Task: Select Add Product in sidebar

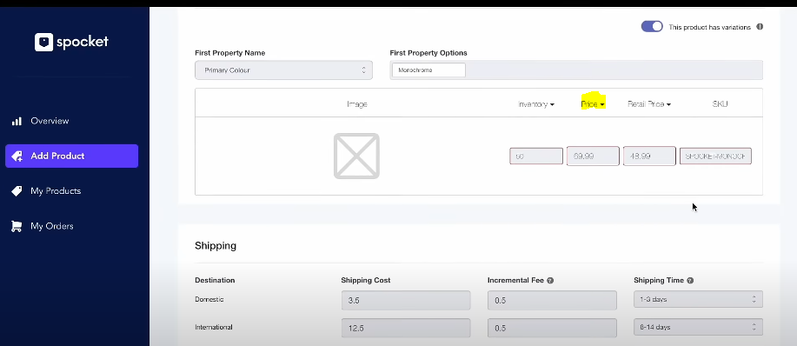Action: (71, 156)
